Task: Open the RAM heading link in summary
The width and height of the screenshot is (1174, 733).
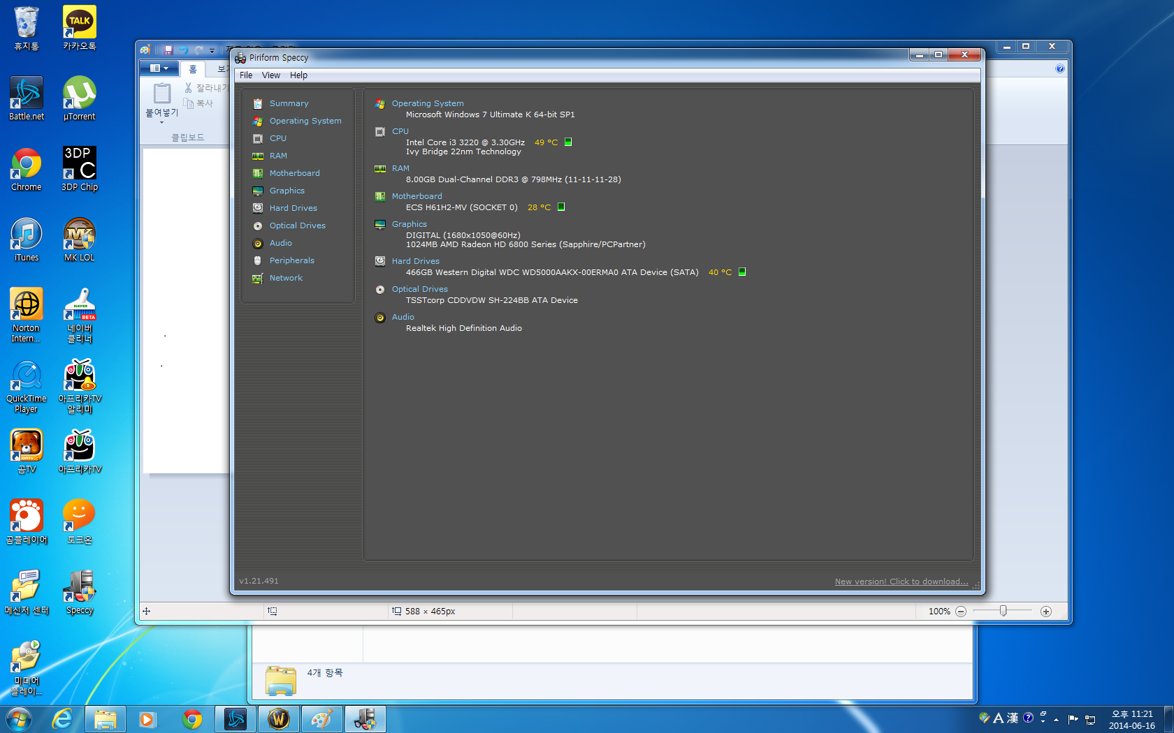Action: [400, 168]
